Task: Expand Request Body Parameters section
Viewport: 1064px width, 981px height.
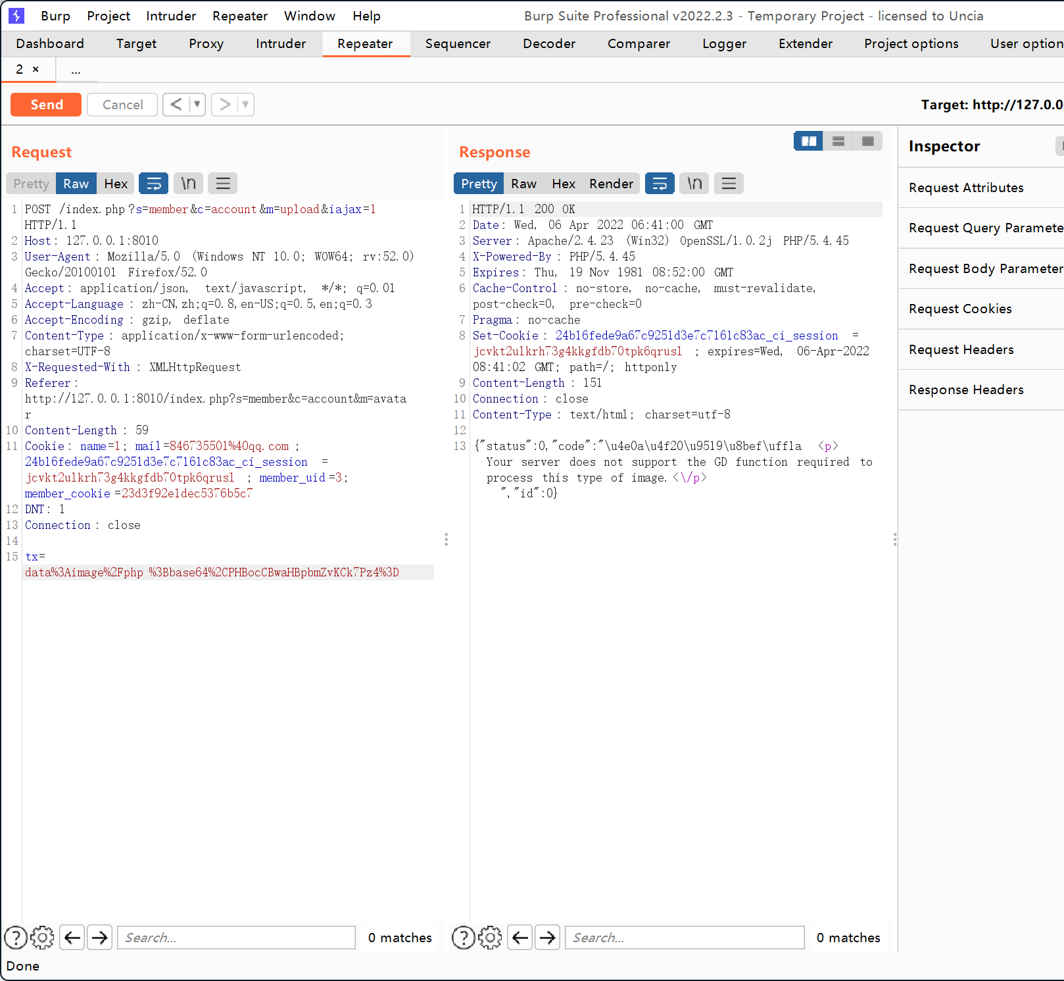Action: [x=981, y=268]
